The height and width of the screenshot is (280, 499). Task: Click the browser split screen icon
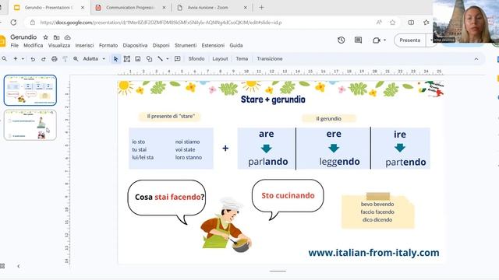pos(411,23)
